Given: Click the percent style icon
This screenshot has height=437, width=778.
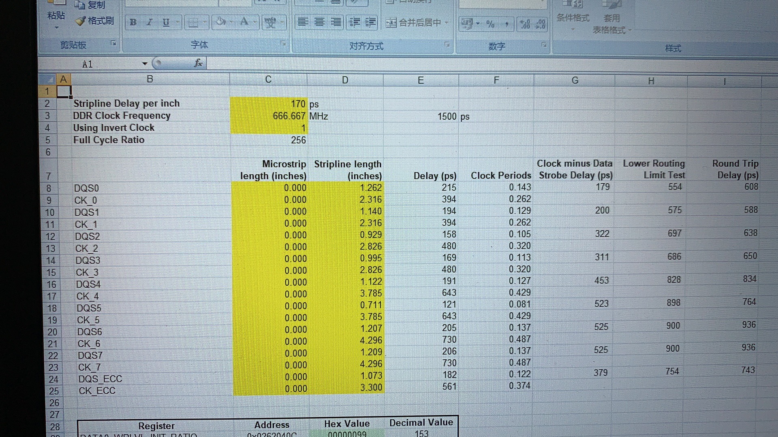Looking at the screenshot, I should [490, 24].
